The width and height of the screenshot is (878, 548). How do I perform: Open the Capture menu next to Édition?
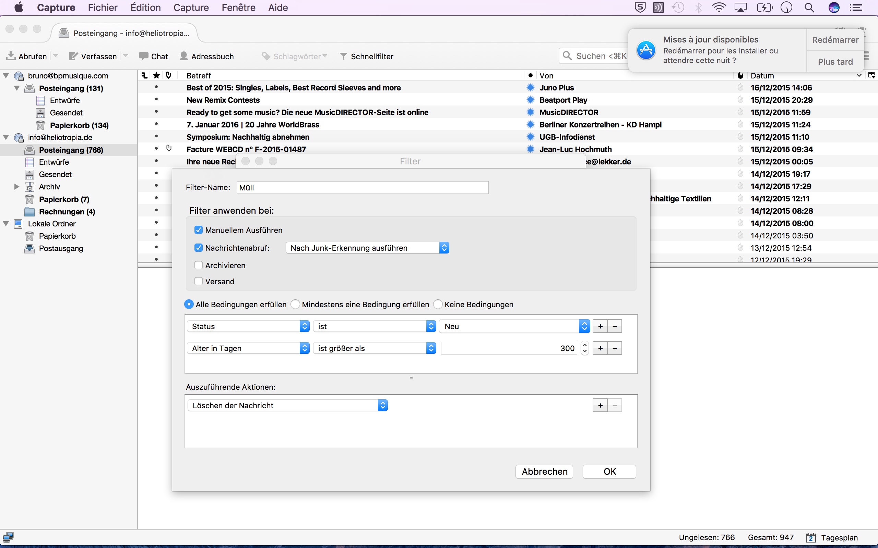pyautogui.click(x=191, y=8)
